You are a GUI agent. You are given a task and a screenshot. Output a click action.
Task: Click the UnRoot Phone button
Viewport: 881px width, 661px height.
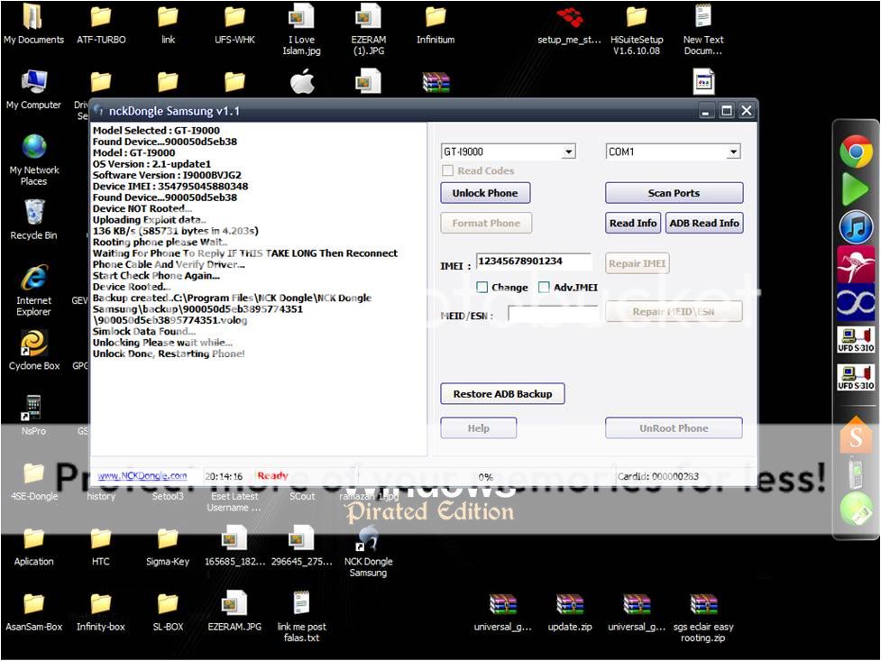click(x=674, y=427)
